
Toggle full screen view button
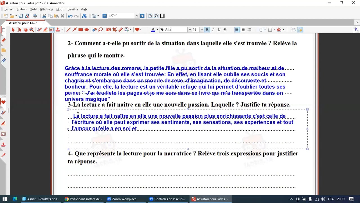click(x=162, y=16)
